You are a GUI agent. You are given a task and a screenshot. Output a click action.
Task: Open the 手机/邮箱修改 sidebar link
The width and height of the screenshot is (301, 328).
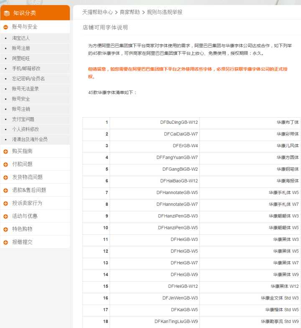[26, 69]
